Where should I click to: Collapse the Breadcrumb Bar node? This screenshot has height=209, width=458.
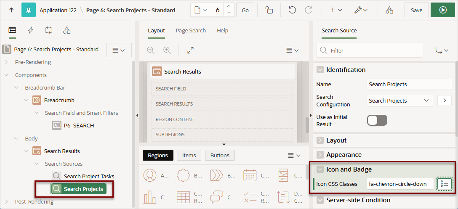coord(16,87)
